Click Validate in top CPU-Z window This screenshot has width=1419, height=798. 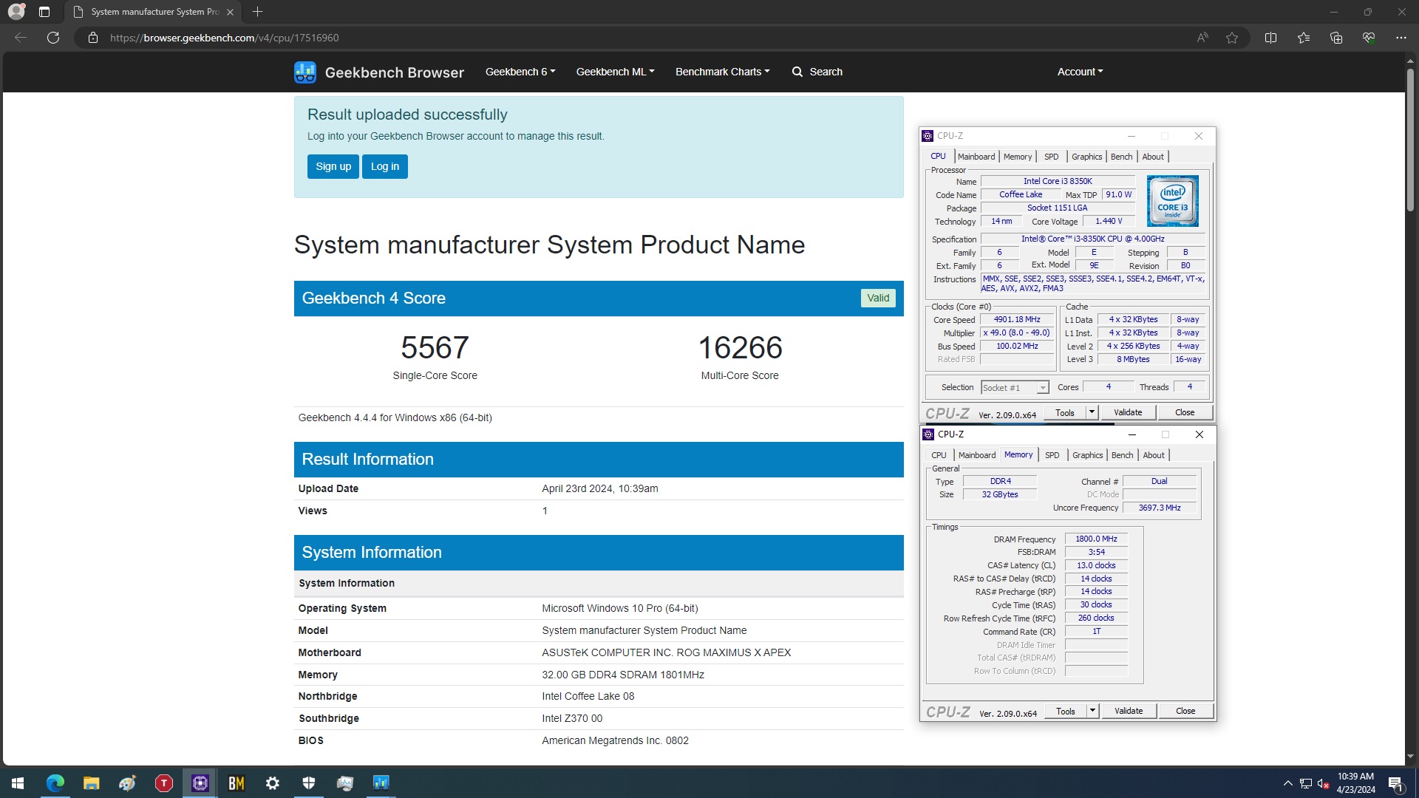(x=1128, y=412)
